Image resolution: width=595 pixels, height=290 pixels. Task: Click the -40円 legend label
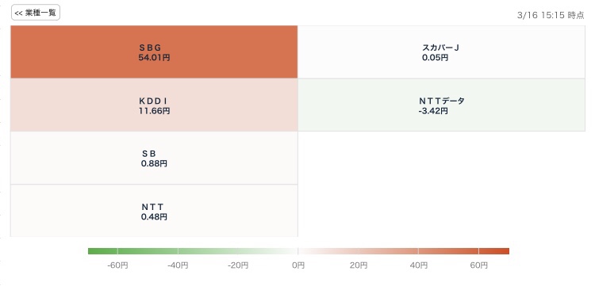[178, 265]
